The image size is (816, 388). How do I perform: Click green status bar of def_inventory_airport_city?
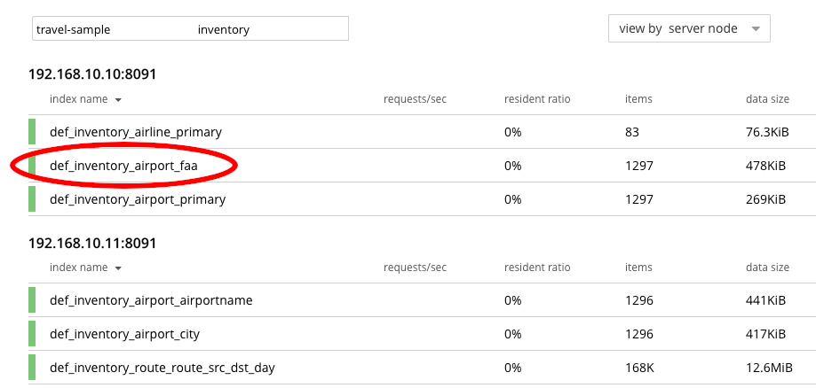(32, 334)
